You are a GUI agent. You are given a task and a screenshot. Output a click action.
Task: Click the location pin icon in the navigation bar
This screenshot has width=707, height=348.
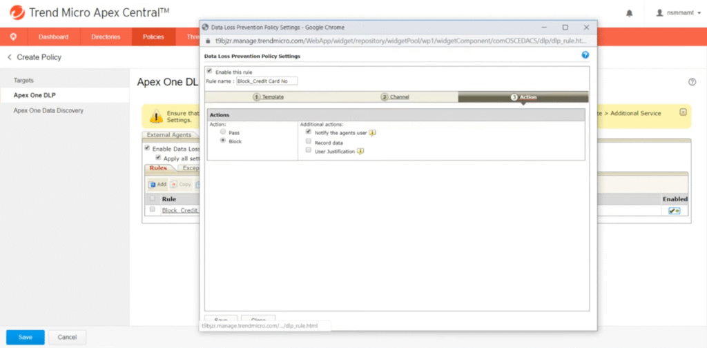(13, 37)
